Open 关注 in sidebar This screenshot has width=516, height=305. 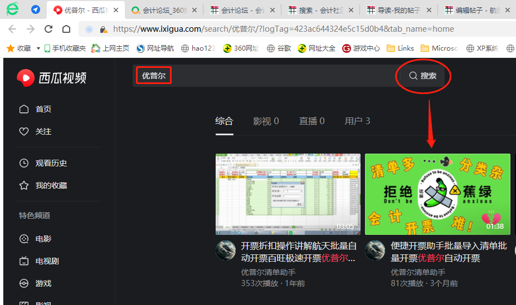[36, 131]
